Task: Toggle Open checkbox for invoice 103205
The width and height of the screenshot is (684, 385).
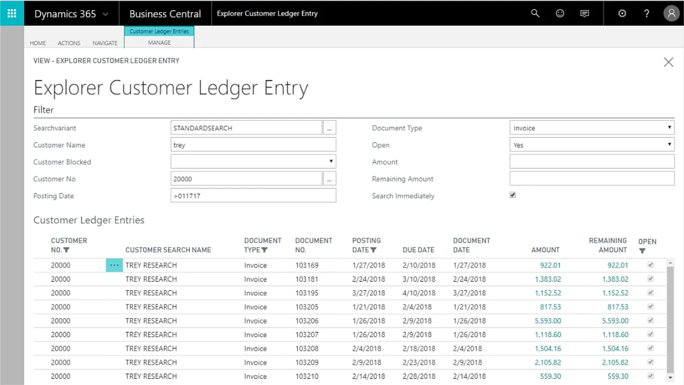Action: pyautogui.click(x=651, y=307)
